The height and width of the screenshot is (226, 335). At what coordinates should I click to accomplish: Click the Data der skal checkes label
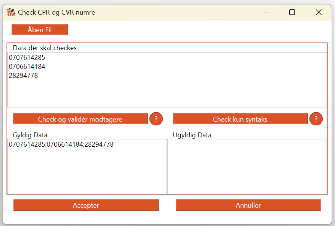click(x=45, y=48)
